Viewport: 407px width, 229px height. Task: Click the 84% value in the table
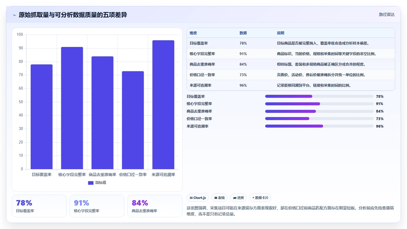[243, 64]
